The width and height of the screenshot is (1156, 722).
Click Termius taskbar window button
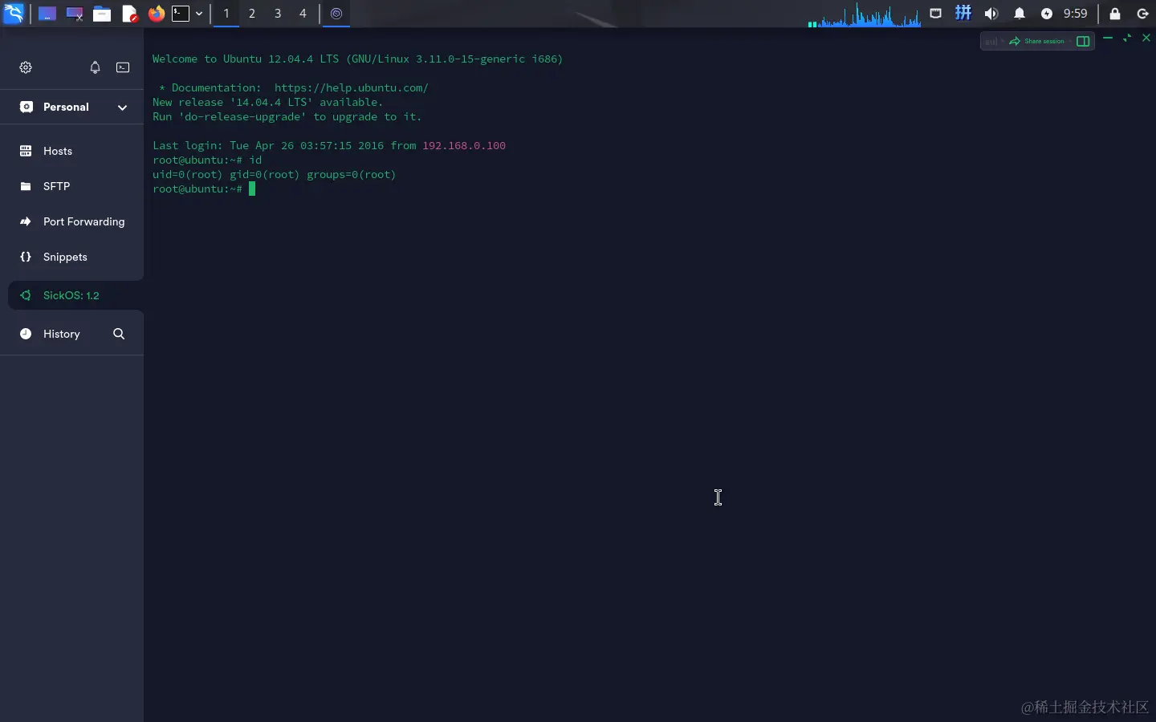[x=336, y=14]
